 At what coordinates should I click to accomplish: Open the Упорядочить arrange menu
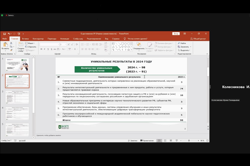(139, 47)
